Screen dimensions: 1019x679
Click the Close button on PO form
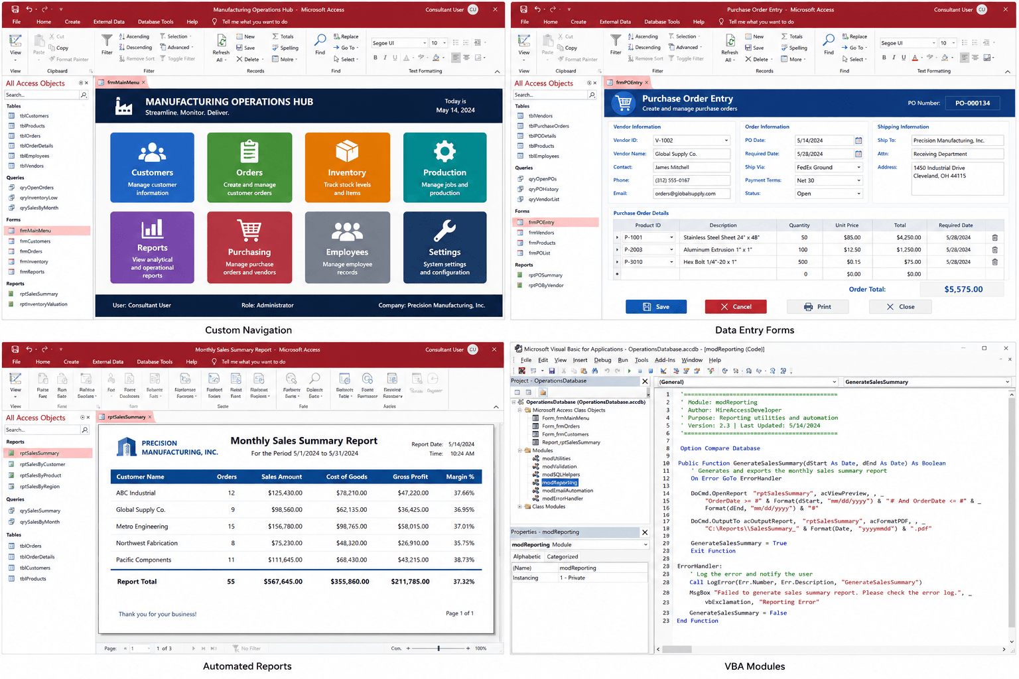(900, 307)
